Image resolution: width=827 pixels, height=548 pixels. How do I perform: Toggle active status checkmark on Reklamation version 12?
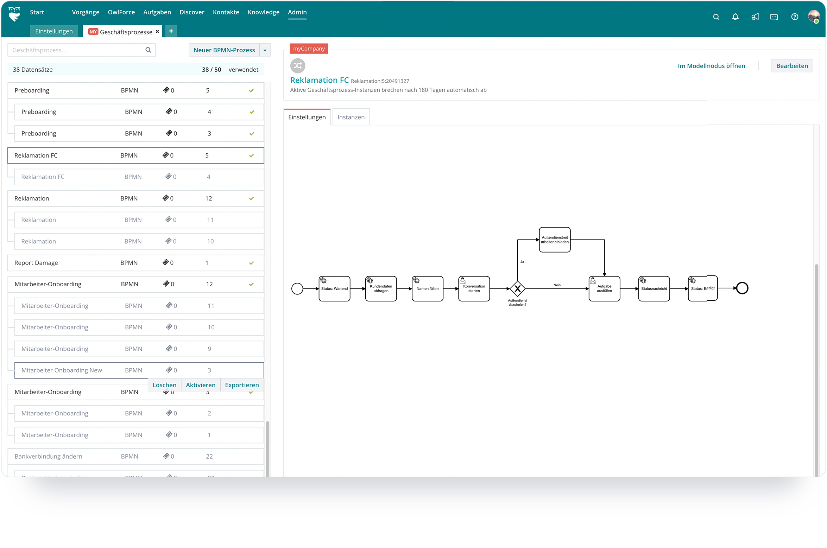click(x=251, y=198)
